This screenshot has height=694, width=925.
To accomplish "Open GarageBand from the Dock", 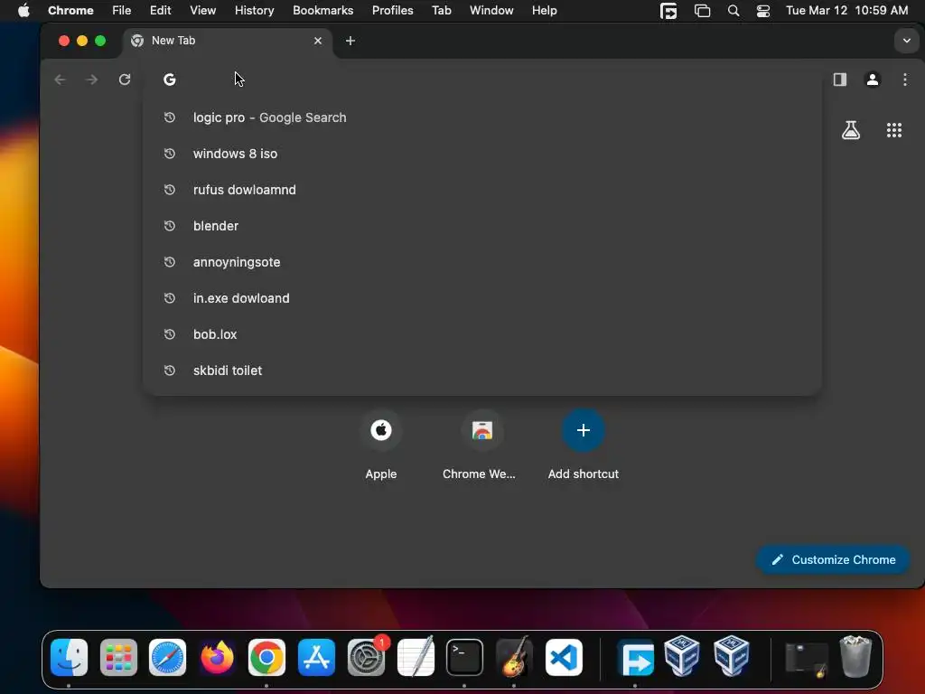I will (x=514, y=657).
